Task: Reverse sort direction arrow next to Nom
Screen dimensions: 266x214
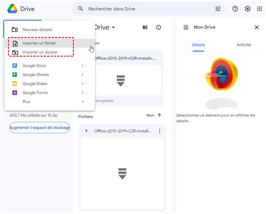Action: [x=159, y=115]
